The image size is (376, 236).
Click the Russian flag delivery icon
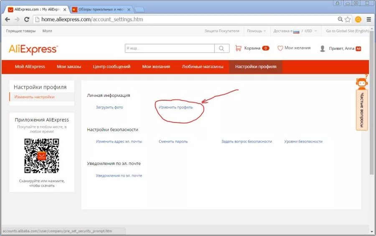[x=296, y=31]
